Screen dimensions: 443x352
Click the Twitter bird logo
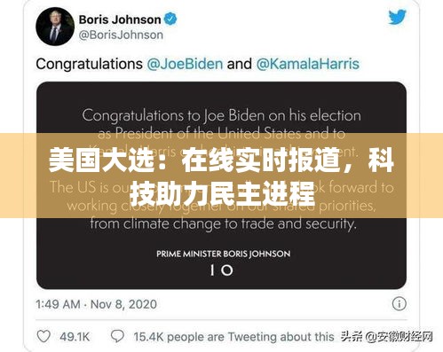(397, 18)
